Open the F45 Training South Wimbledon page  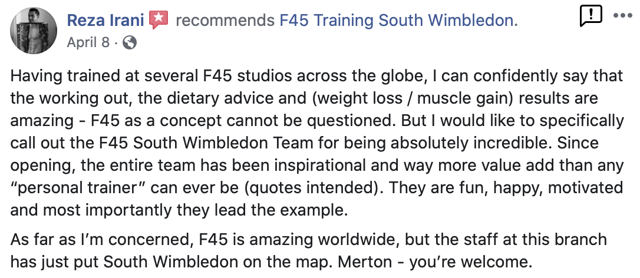coord(398,21)
